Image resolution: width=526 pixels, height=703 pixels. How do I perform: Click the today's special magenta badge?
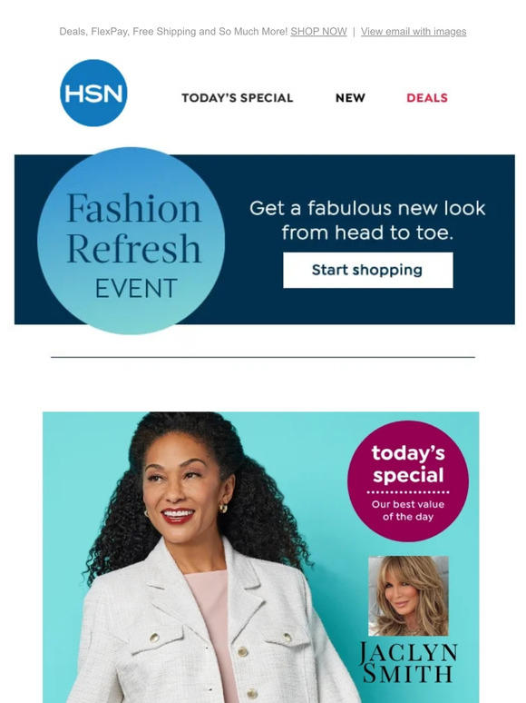coord(408,481)
